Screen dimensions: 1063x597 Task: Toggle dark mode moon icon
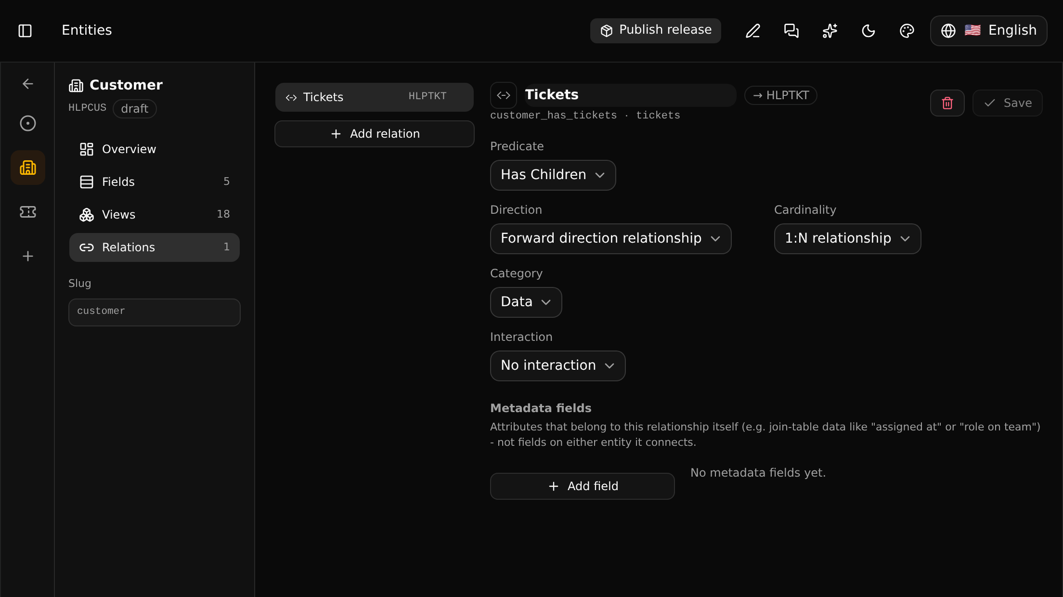pos(869,31)
